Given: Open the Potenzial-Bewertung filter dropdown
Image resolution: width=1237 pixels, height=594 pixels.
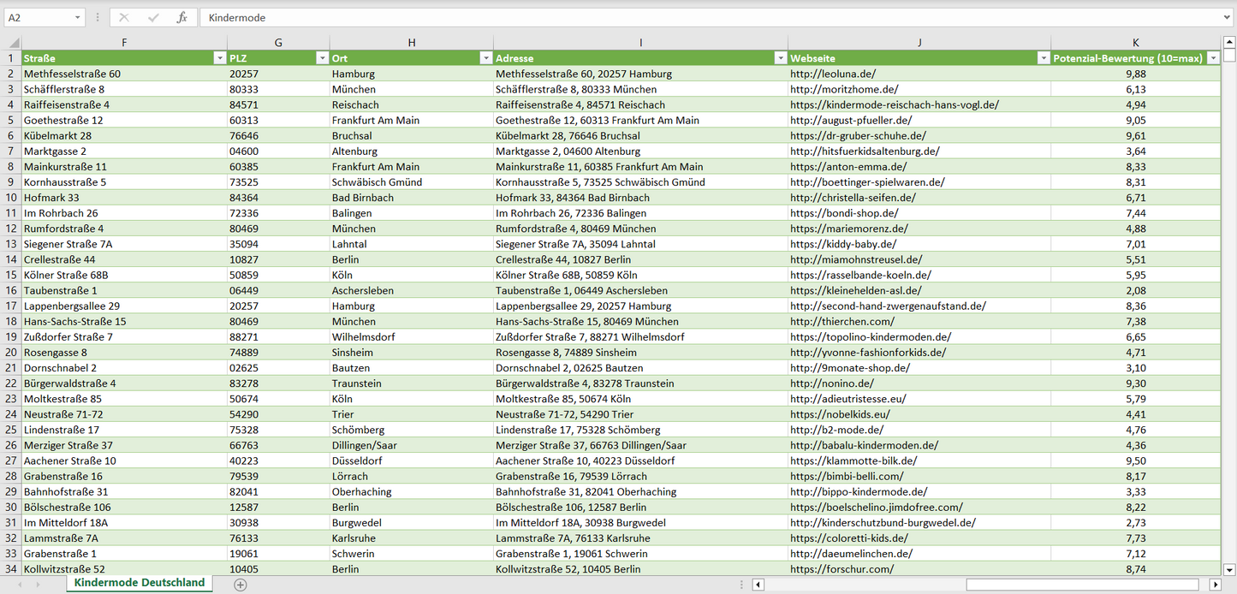Looking at the screenshot, I should tap(1212, 58).
